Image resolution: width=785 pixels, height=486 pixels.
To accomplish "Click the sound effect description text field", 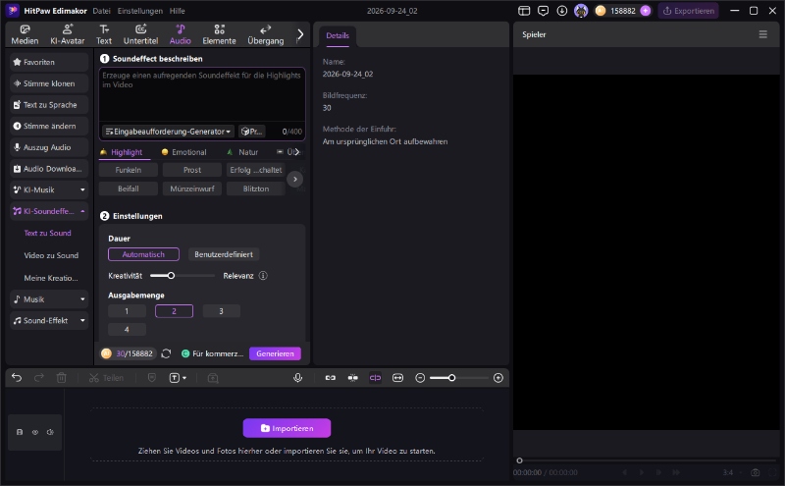I will 202,95.
